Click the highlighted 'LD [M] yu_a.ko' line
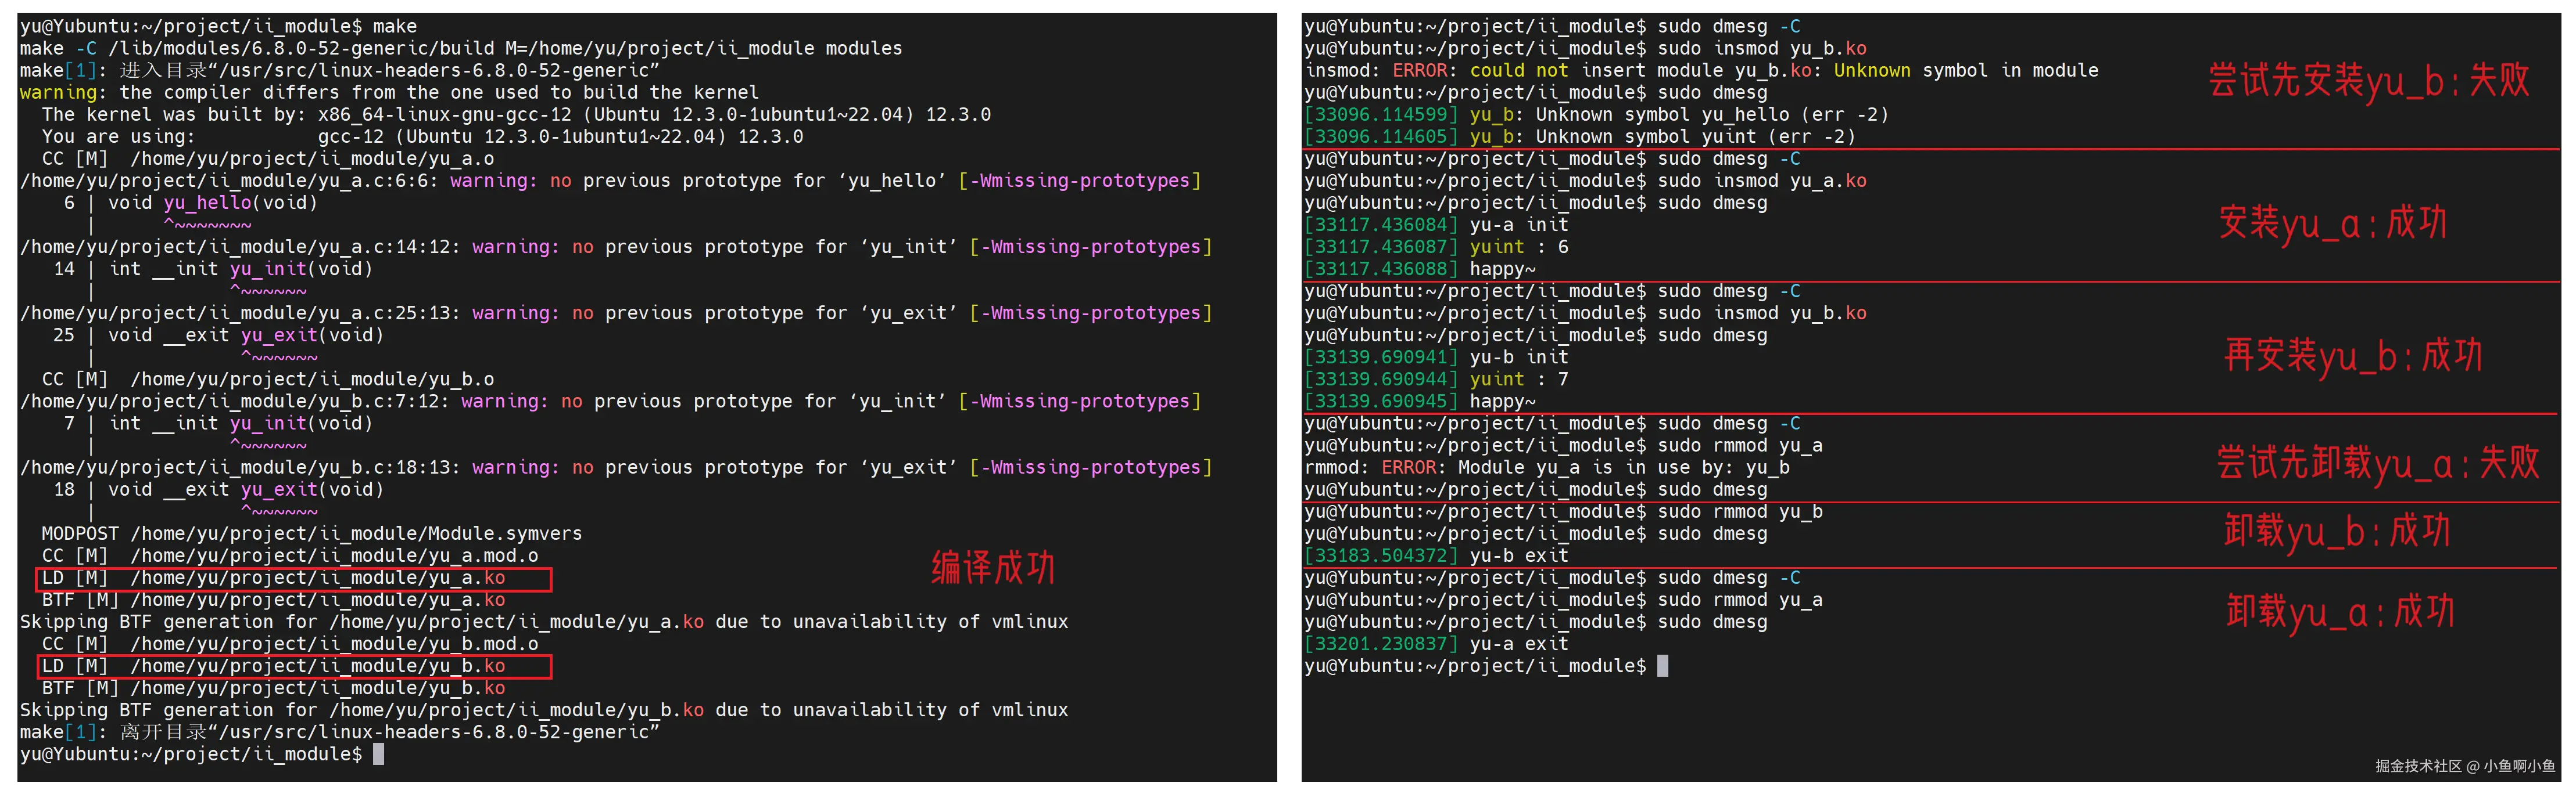 [x=293, y=578]
